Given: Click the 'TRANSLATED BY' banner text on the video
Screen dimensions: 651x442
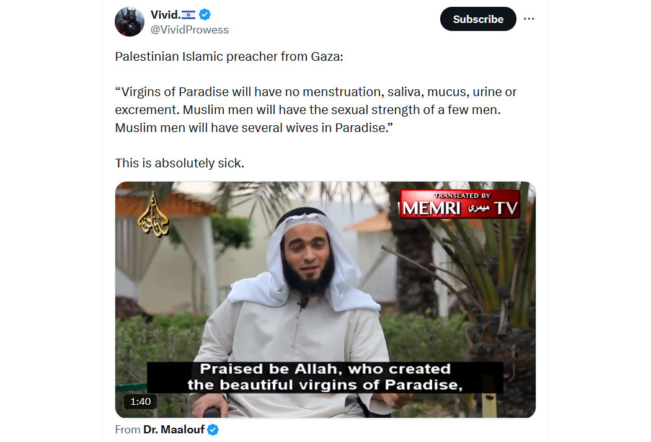Looking at the screenshot, I should (462, 195).
